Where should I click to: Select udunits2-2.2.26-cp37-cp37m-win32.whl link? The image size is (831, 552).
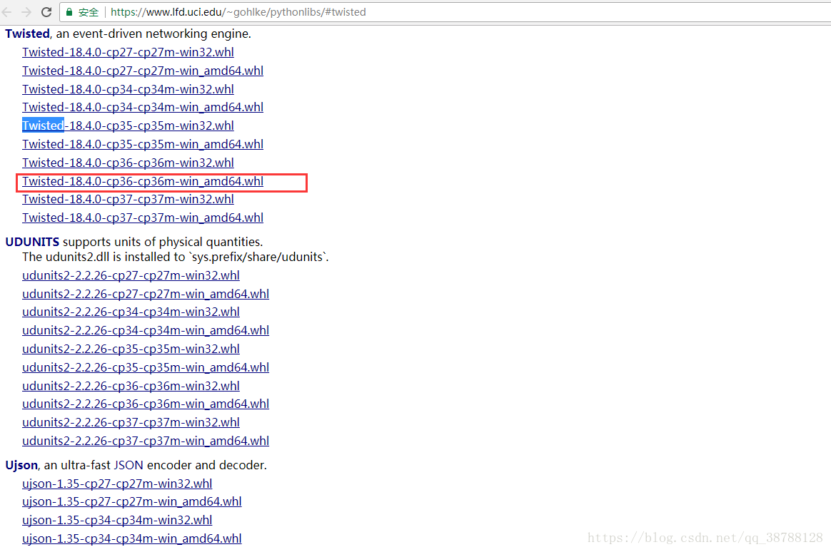point(131,423)
